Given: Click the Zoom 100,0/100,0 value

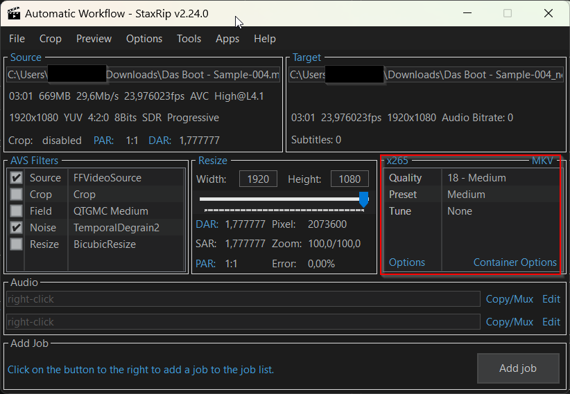Looking at the screenshot, I should tap(334, 244).
